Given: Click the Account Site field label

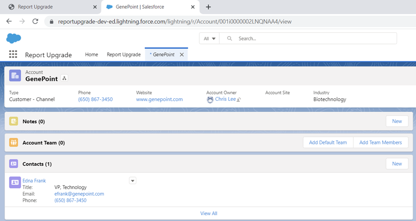Looking at the screenshot, I should click(278, 92).
